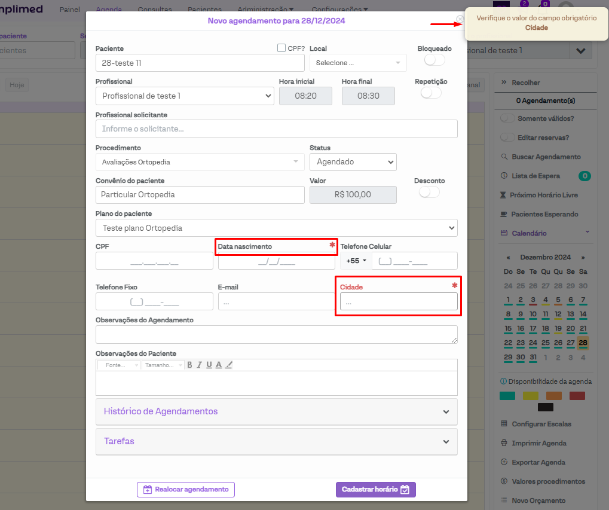This screenshot has height=510, width=609.
Task: Click previous month arrow in the calendar
Action: click(x=509, y=257)
